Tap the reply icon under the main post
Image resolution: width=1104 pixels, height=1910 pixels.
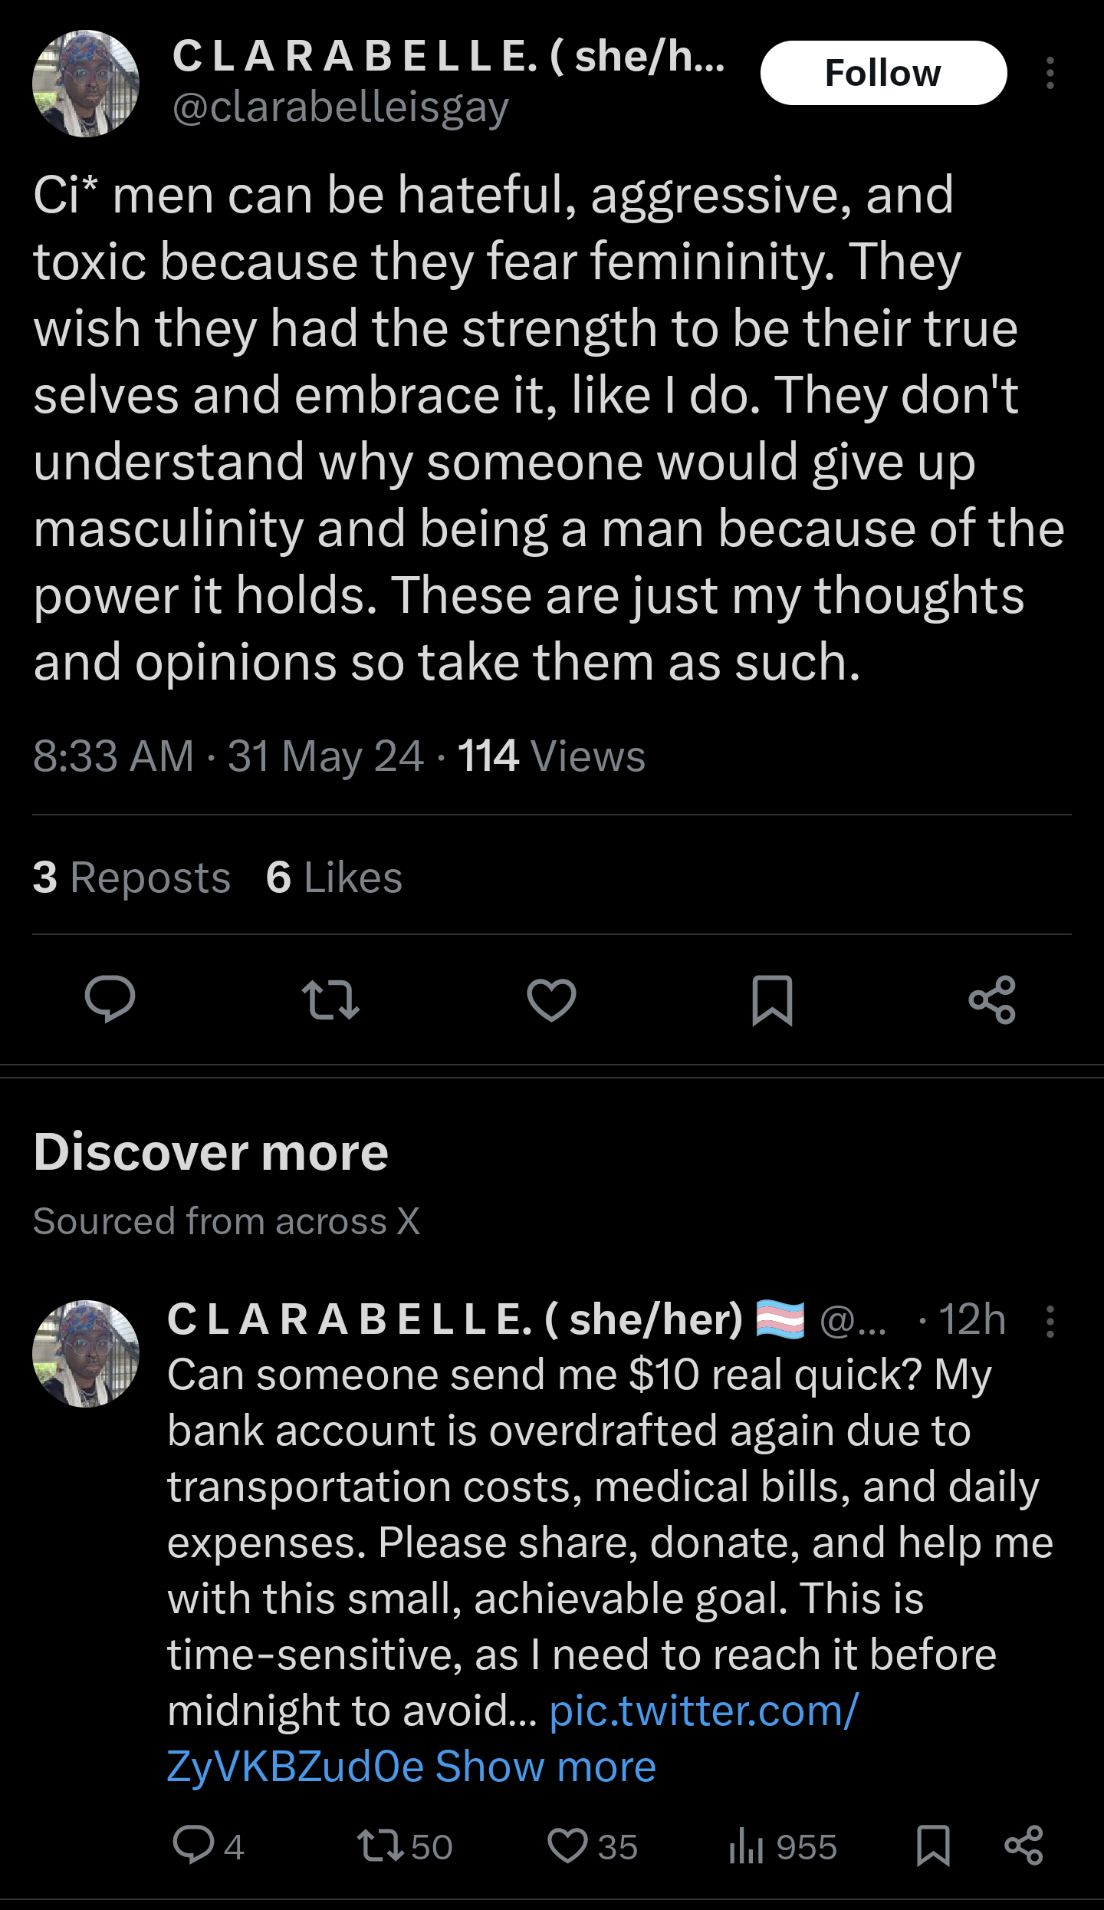pyautogui.click(x=110, y=999)
